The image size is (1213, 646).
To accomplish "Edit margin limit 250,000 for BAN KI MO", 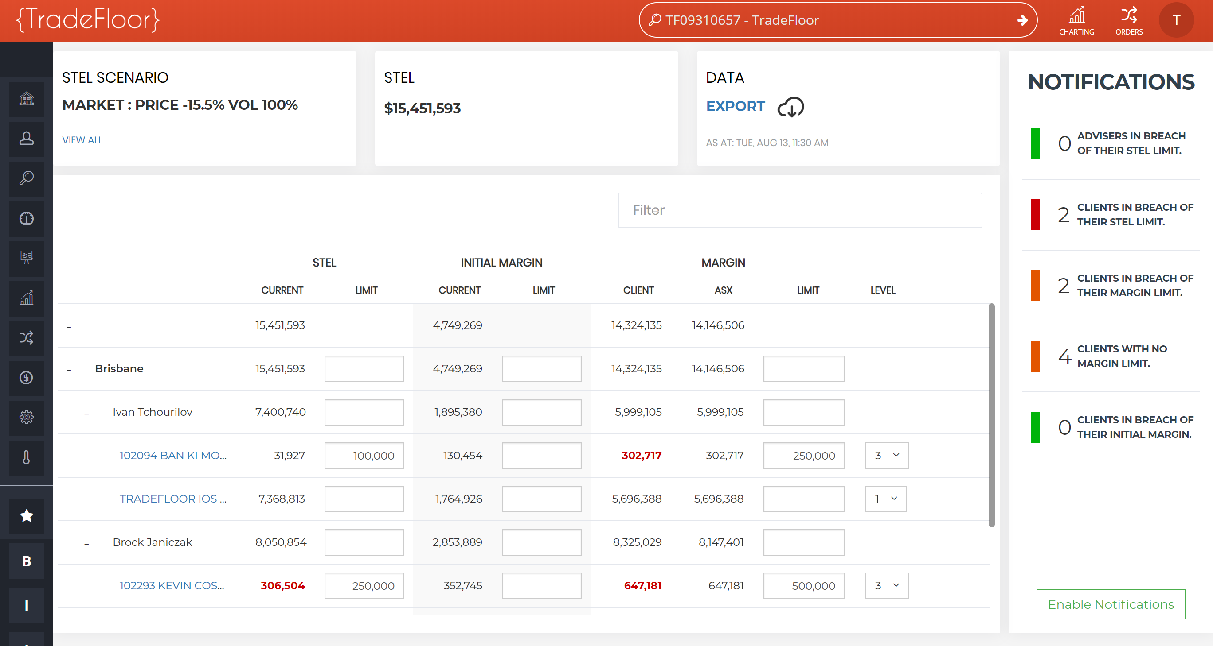I will pyautogui.click(x=804, y=455).
